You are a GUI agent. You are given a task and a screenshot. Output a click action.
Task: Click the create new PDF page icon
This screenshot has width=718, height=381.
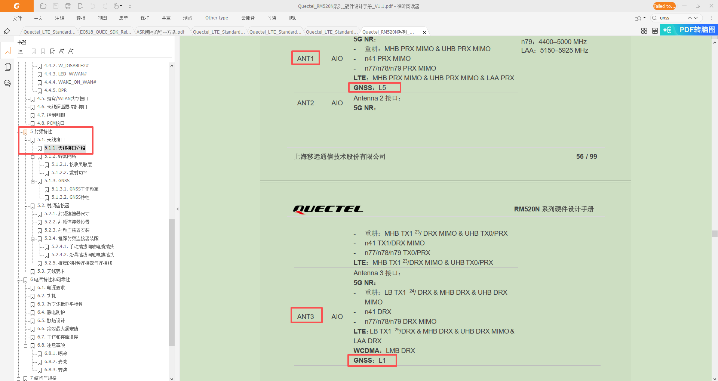coord(80,6)
